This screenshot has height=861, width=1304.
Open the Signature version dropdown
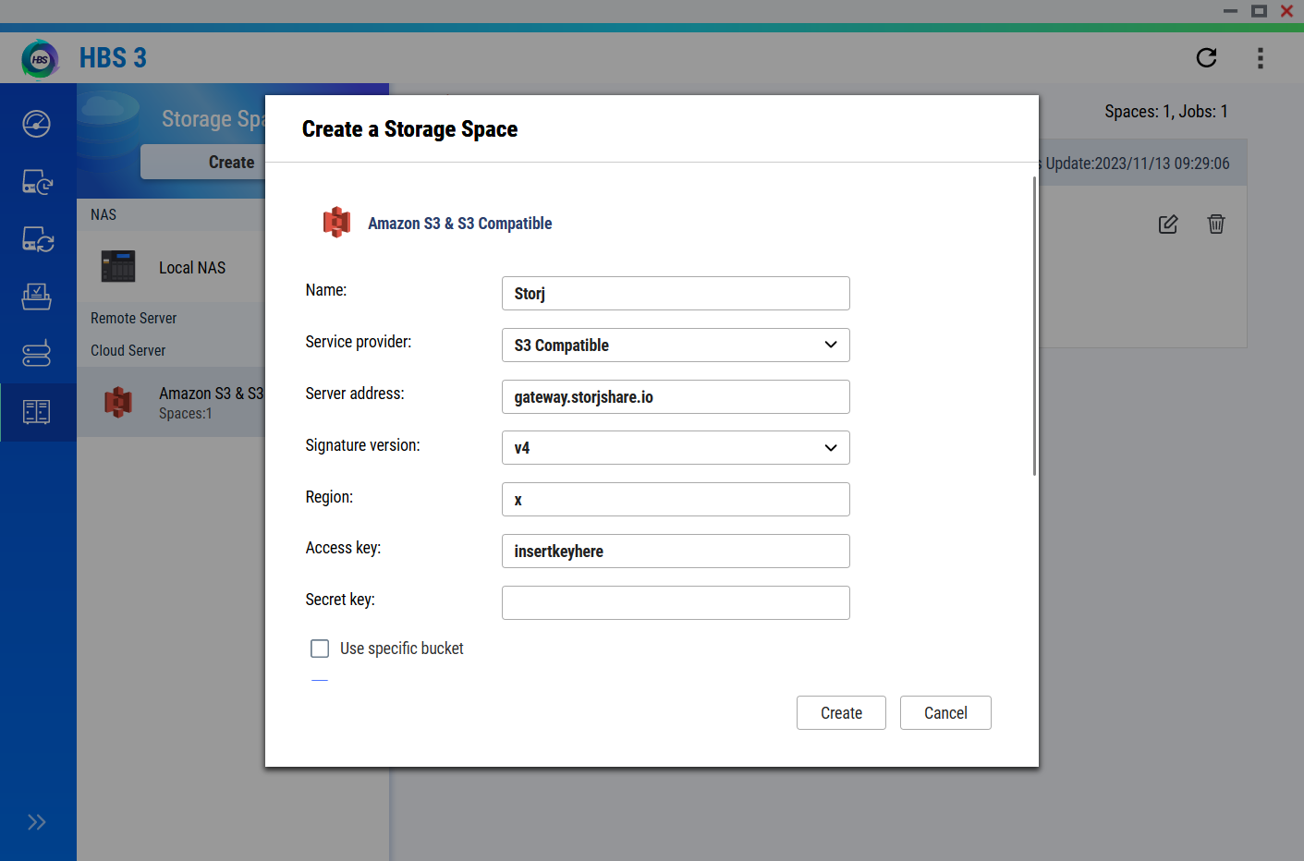point(676,448)
